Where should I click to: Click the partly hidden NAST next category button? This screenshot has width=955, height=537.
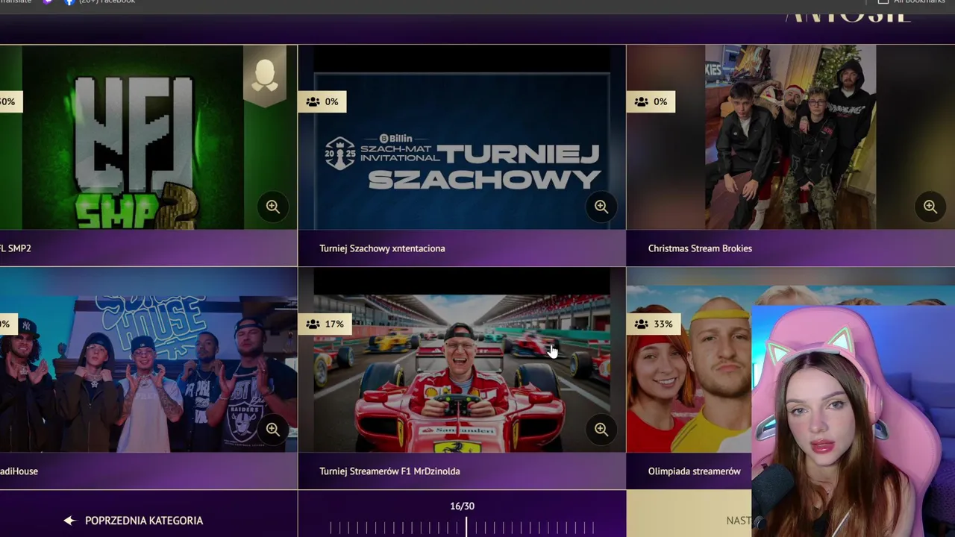point(689,513)
